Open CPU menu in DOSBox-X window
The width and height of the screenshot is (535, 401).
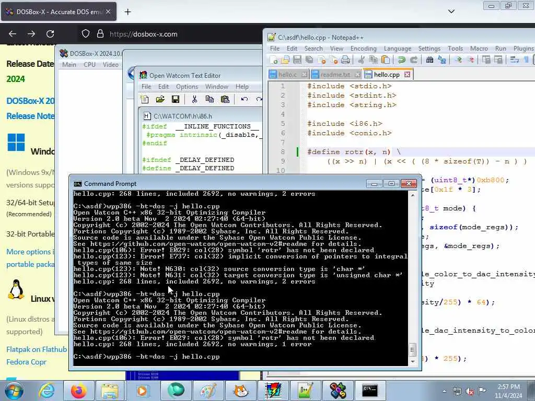point(89,64)
